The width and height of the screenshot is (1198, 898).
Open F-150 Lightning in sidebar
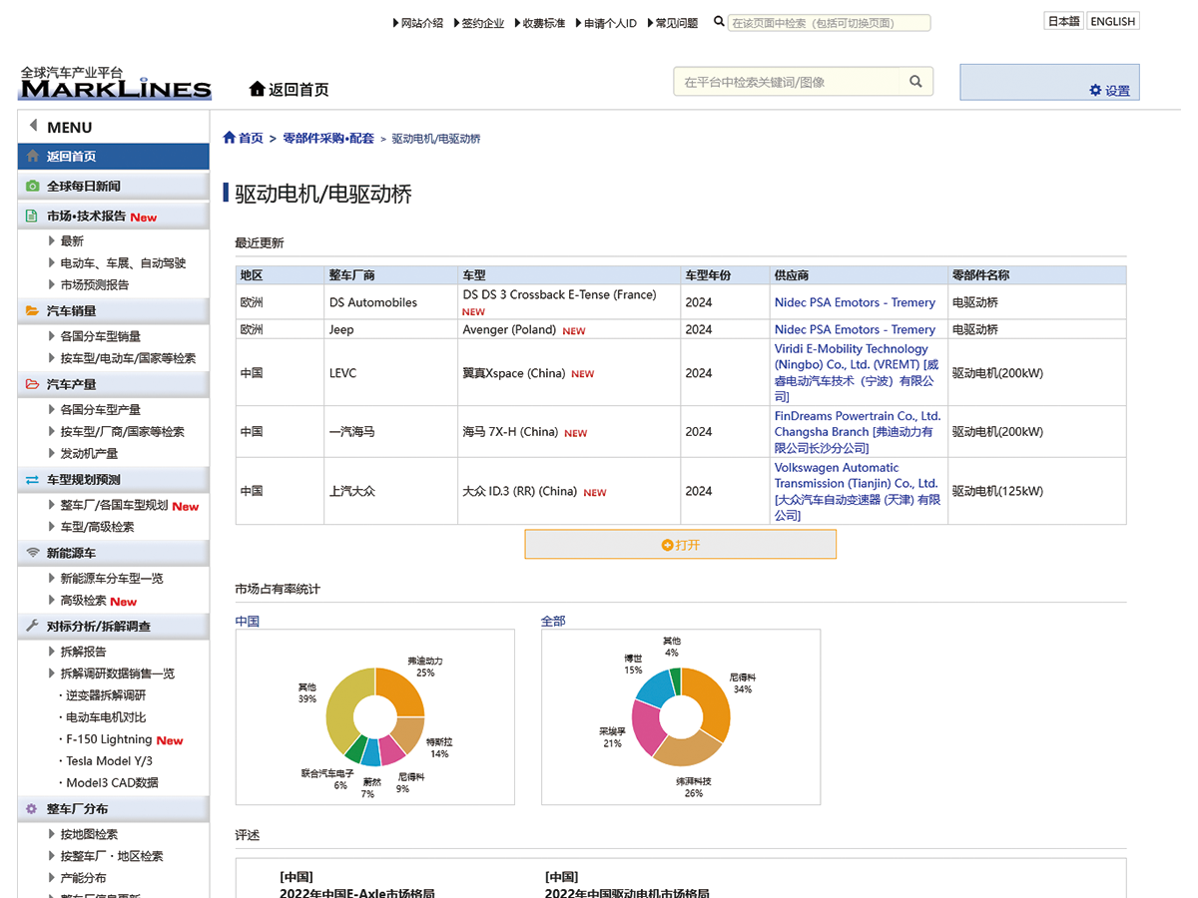[109, 739]
